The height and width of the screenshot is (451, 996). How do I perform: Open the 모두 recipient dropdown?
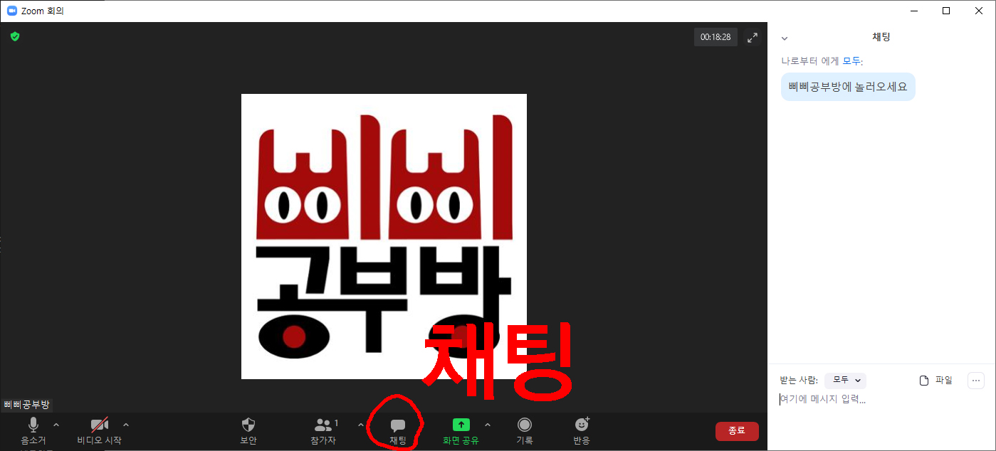pos(845,380)
